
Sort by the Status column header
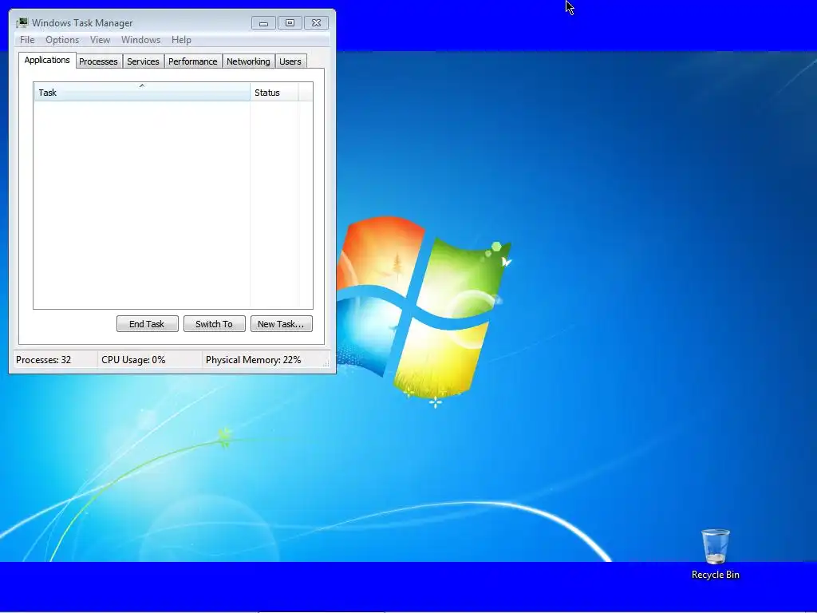(x=274, y=93)
